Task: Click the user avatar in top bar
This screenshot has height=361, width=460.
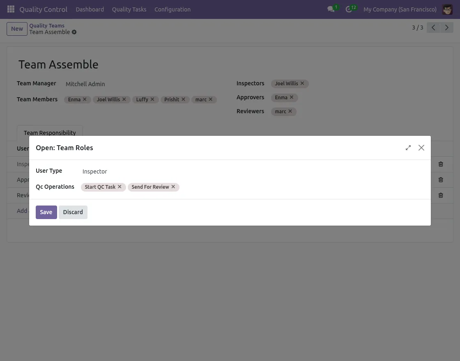Action: tap(447, 9)
